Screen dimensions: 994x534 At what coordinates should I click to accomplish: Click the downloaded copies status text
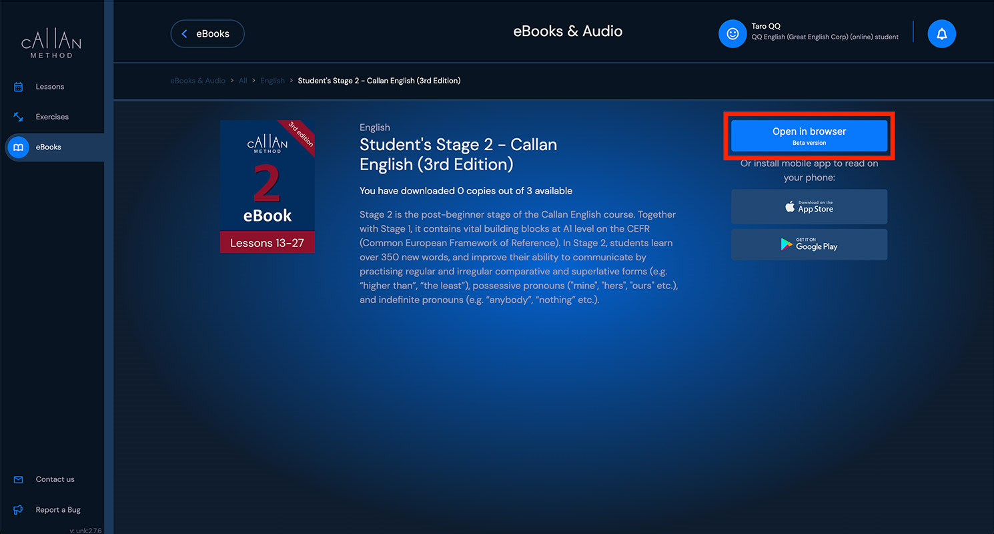point(466,191)
